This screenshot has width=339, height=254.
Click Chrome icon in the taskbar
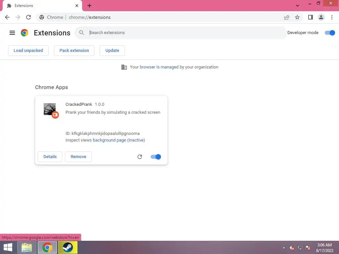[x=47, y=247]
